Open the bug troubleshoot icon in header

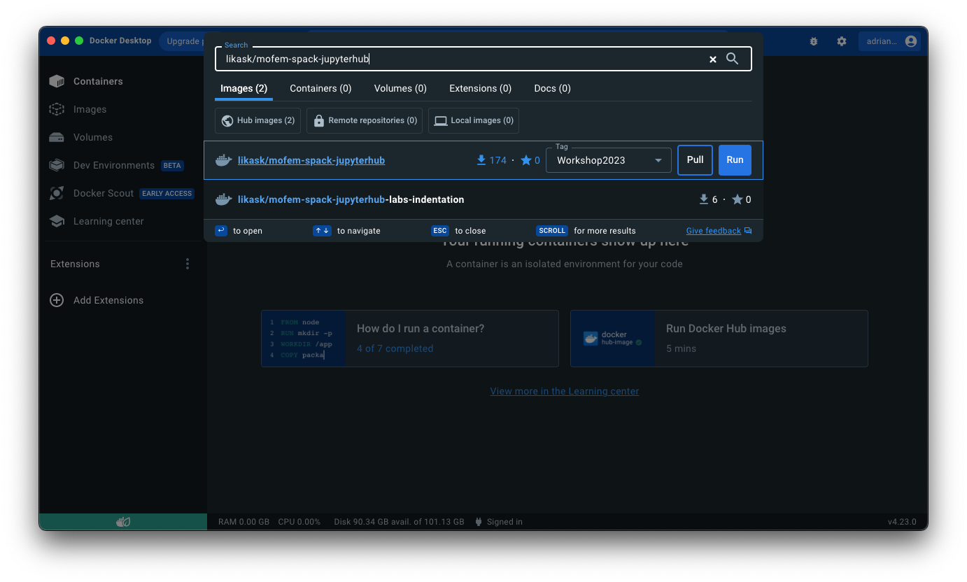point(814,41)
